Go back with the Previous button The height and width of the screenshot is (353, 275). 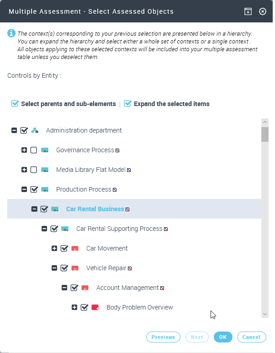(163, 337)
